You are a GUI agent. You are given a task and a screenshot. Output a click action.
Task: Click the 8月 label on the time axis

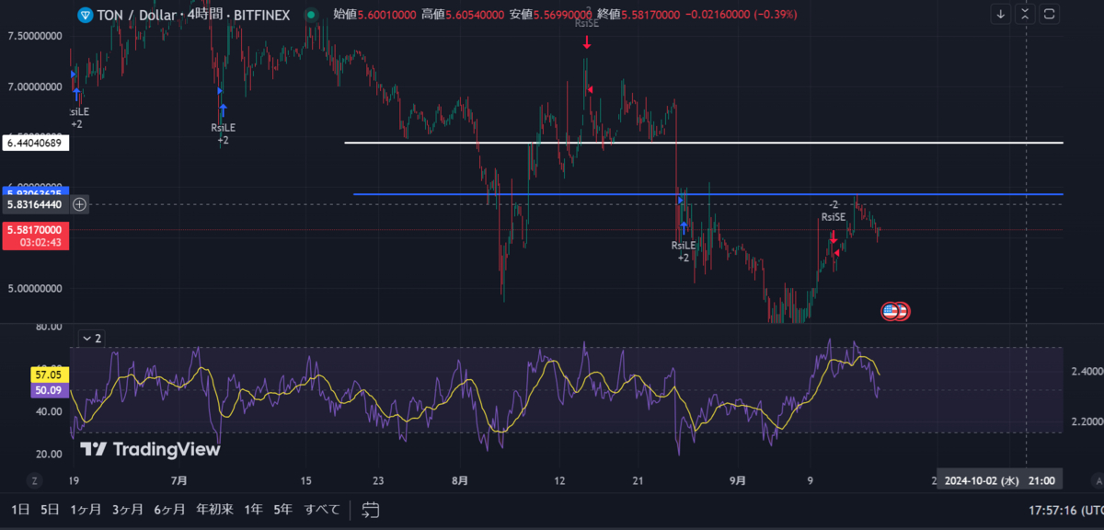coord(460,480)
